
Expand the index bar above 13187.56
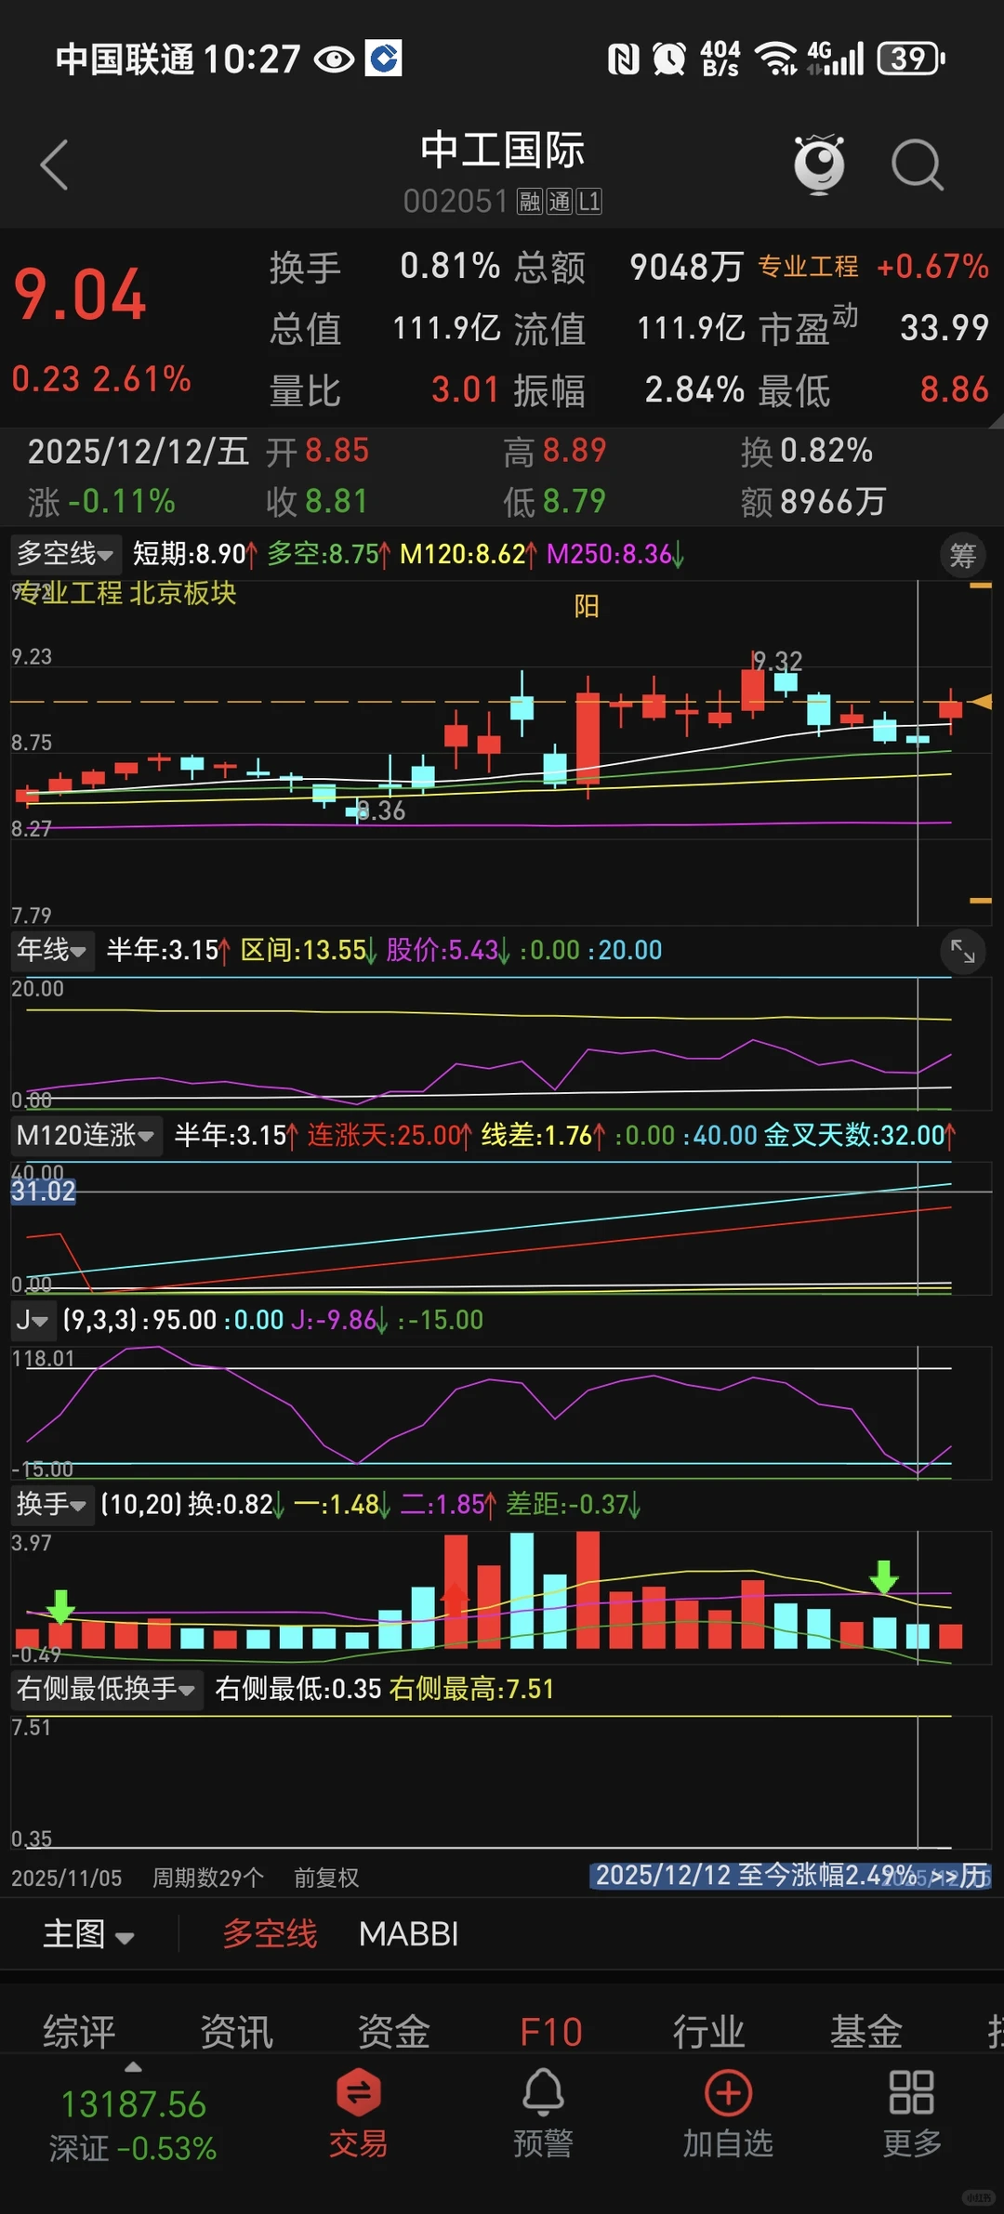pos(133,2067)
